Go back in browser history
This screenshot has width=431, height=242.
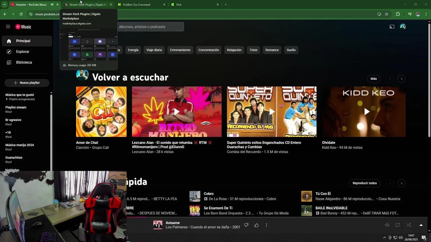(5, 14)
